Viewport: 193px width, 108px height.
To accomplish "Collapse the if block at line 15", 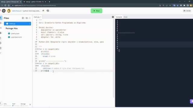I will (x=38, y=54).
